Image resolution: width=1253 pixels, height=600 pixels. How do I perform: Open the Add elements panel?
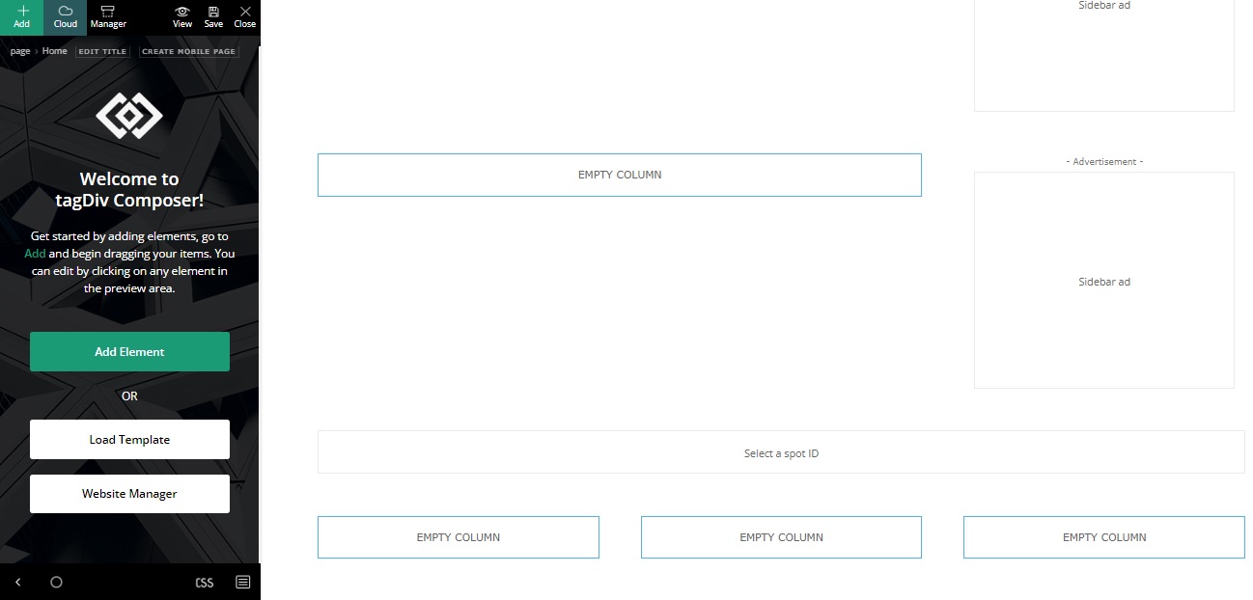point(21,17)
